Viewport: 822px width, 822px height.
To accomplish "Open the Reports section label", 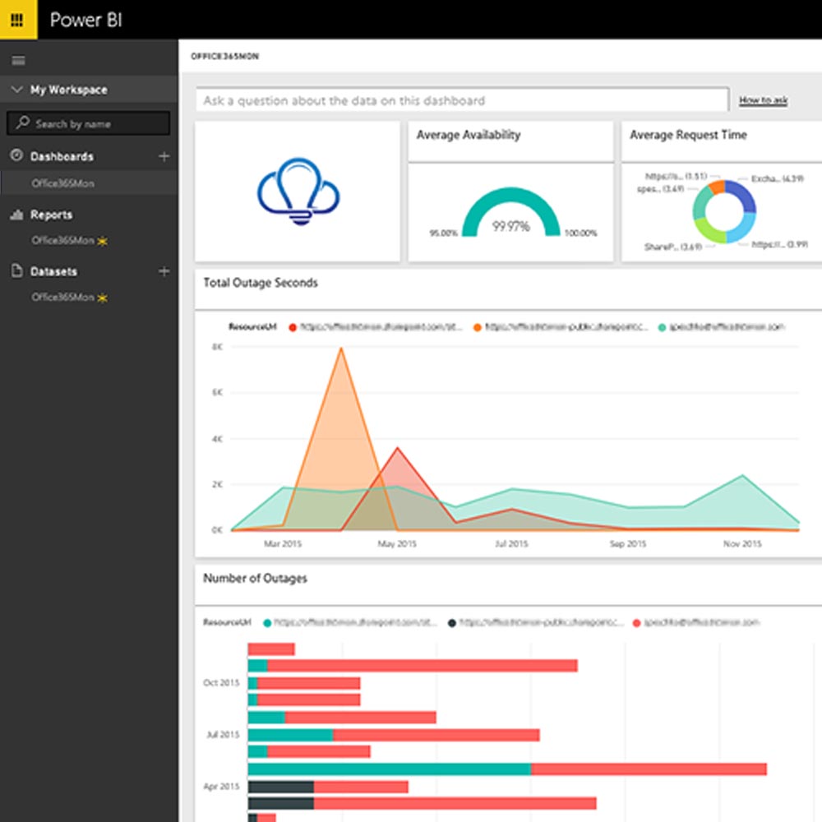I will pos(51,215).
